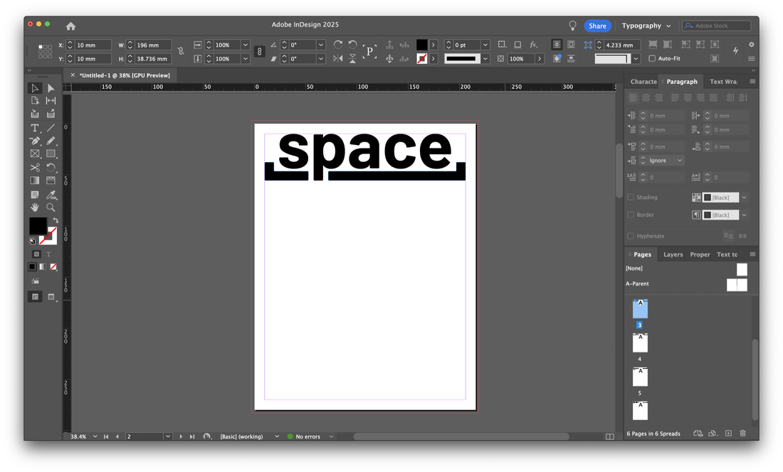Rotate 90 degrees clockwise icon
The height and width of the screenshot is (472, 783).
pos(338,45)
